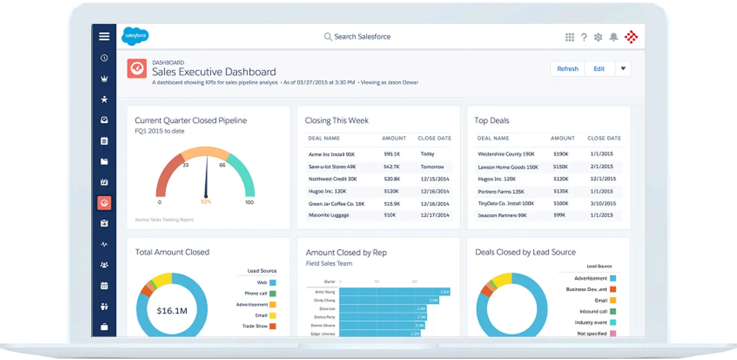
Task: Open the crown icon in sidebar
Action: click(x=104, y=79)
